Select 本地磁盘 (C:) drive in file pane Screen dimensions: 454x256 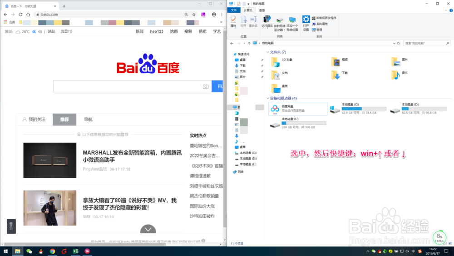[358, 108]
